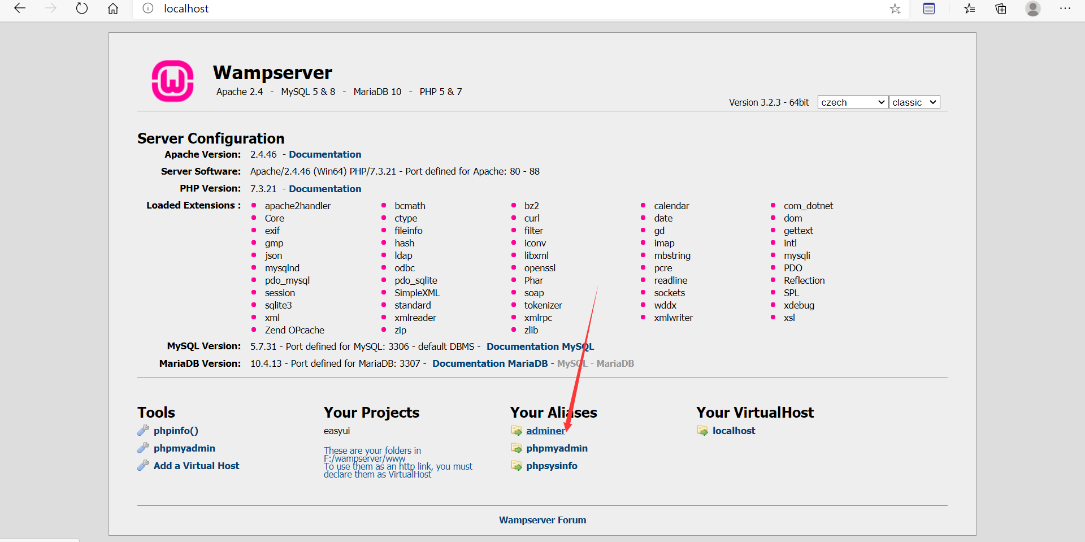Go to browser Home icon
The height and width of the screenshot is (542, 1085).
113,8
